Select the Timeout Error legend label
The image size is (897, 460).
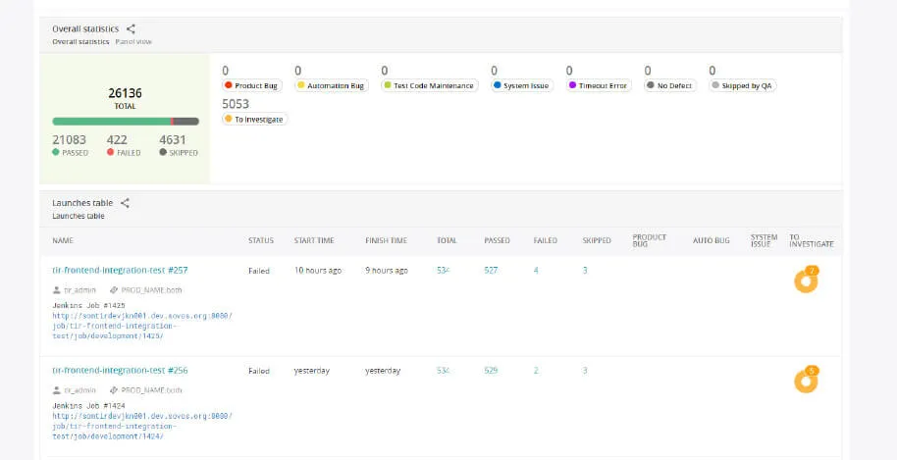coord(603,86)
